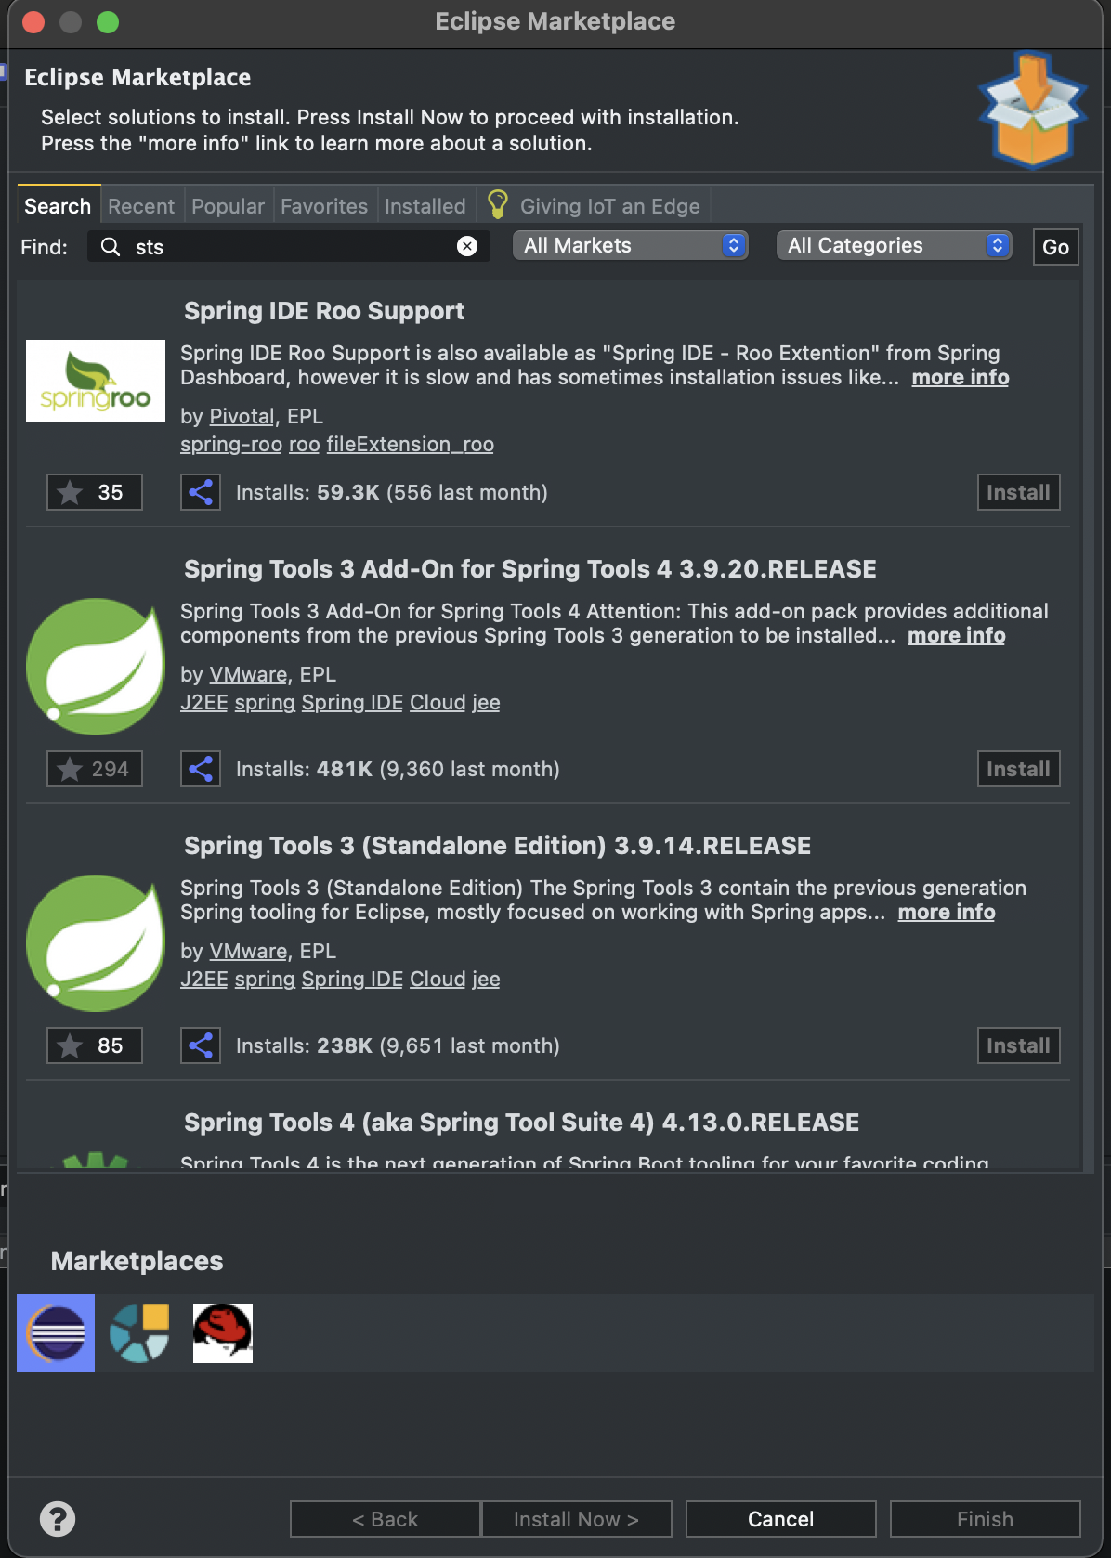This screenshot has width=1111, height=1558.
Task: Select the Eclipse marketplace icon
Action: pos(56,1333)
